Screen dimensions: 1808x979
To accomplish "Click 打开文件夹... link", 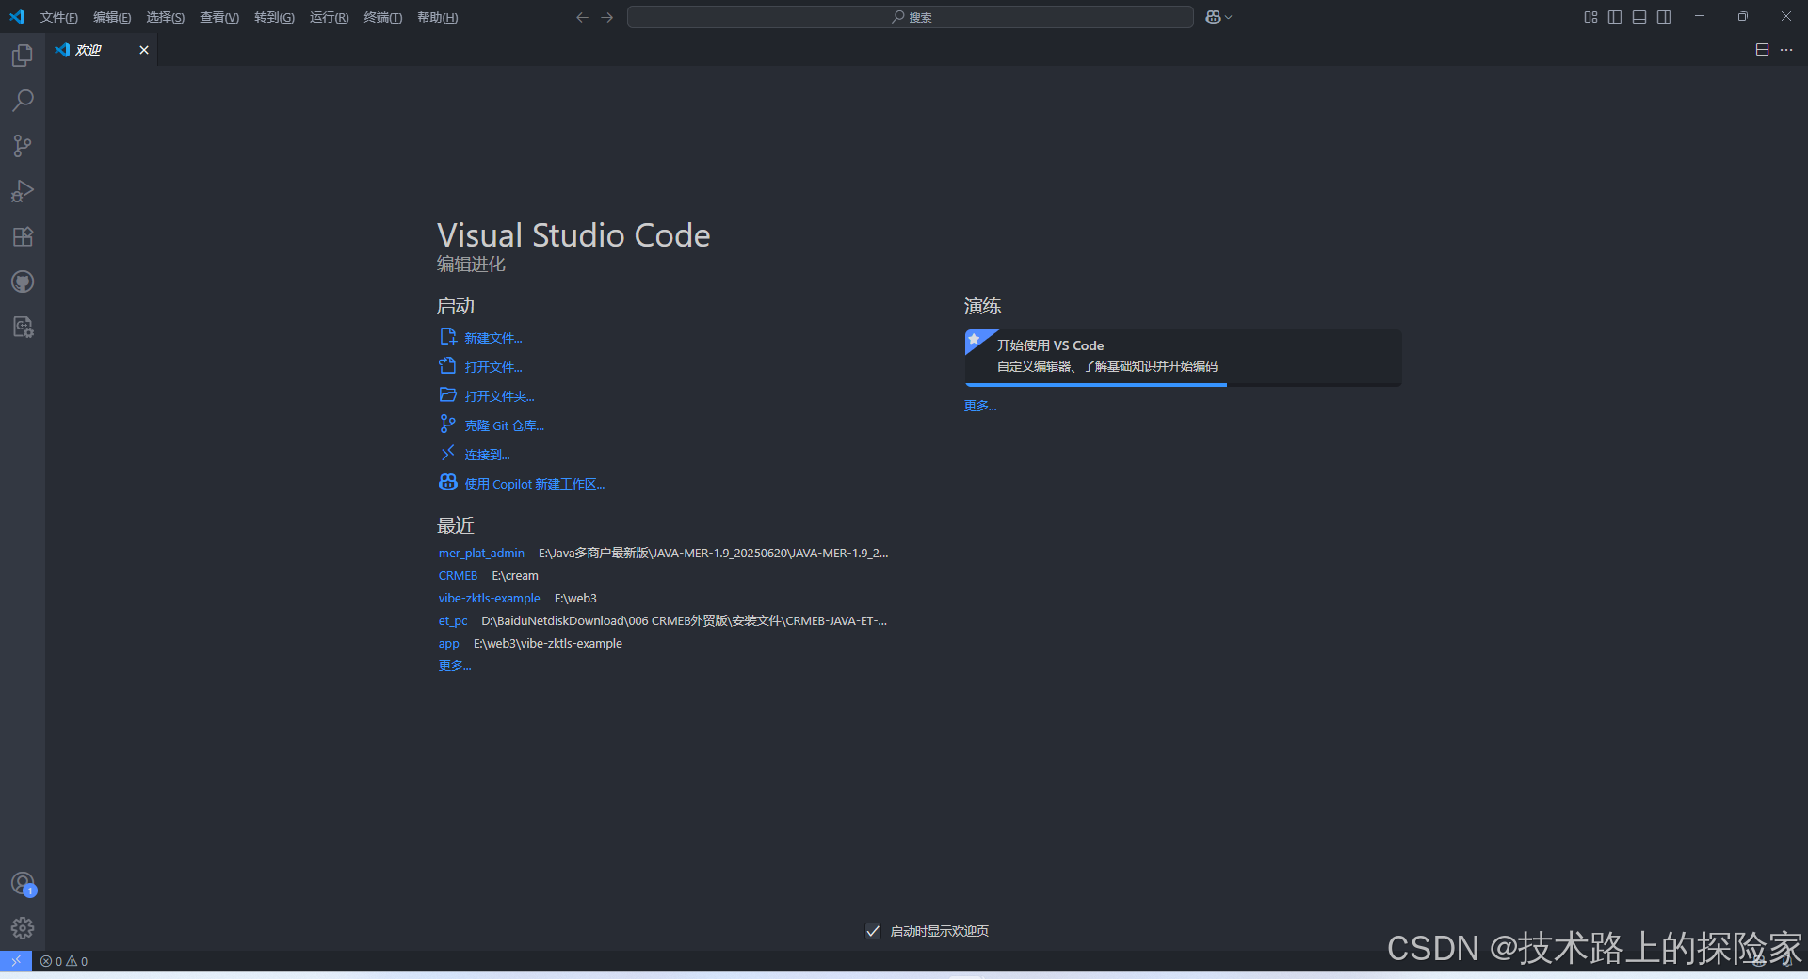I will pos(499,396).
